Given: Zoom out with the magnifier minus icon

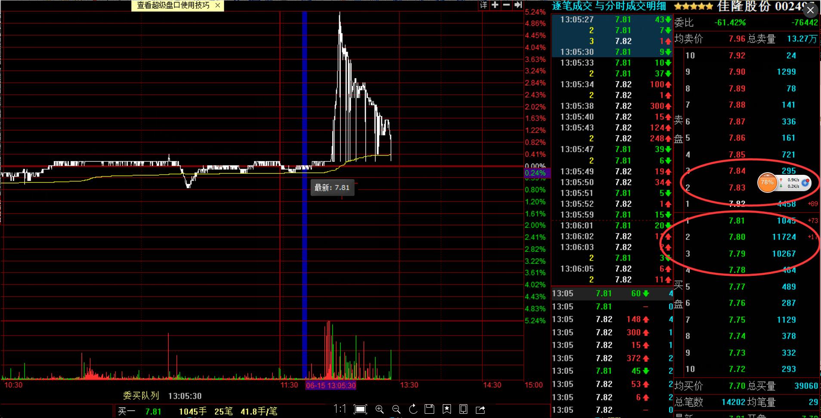Looking at the screenshot, I should [x=396, y=409].
